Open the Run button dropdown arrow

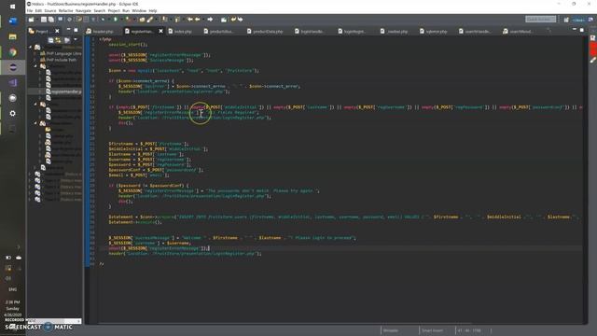[x=121, y=20]
